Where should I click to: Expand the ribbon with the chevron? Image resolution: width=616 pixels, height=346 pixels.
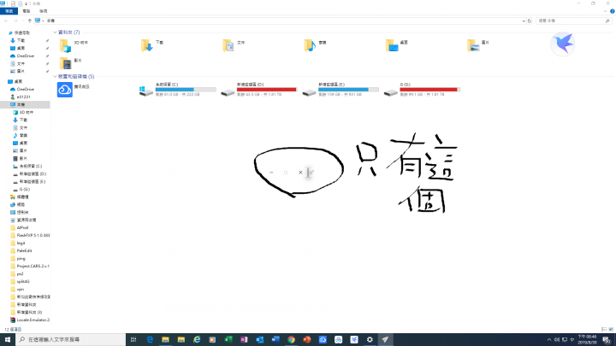[x=606, y=11]
